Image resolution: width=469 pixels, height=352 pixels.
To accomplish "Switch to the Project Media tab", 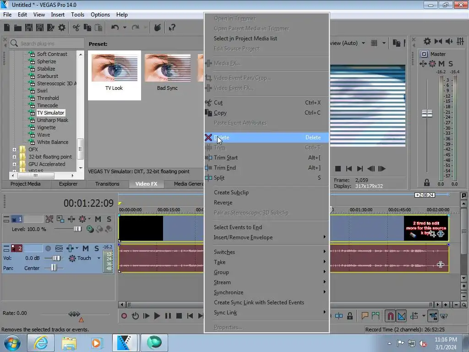I will point(26,184).
